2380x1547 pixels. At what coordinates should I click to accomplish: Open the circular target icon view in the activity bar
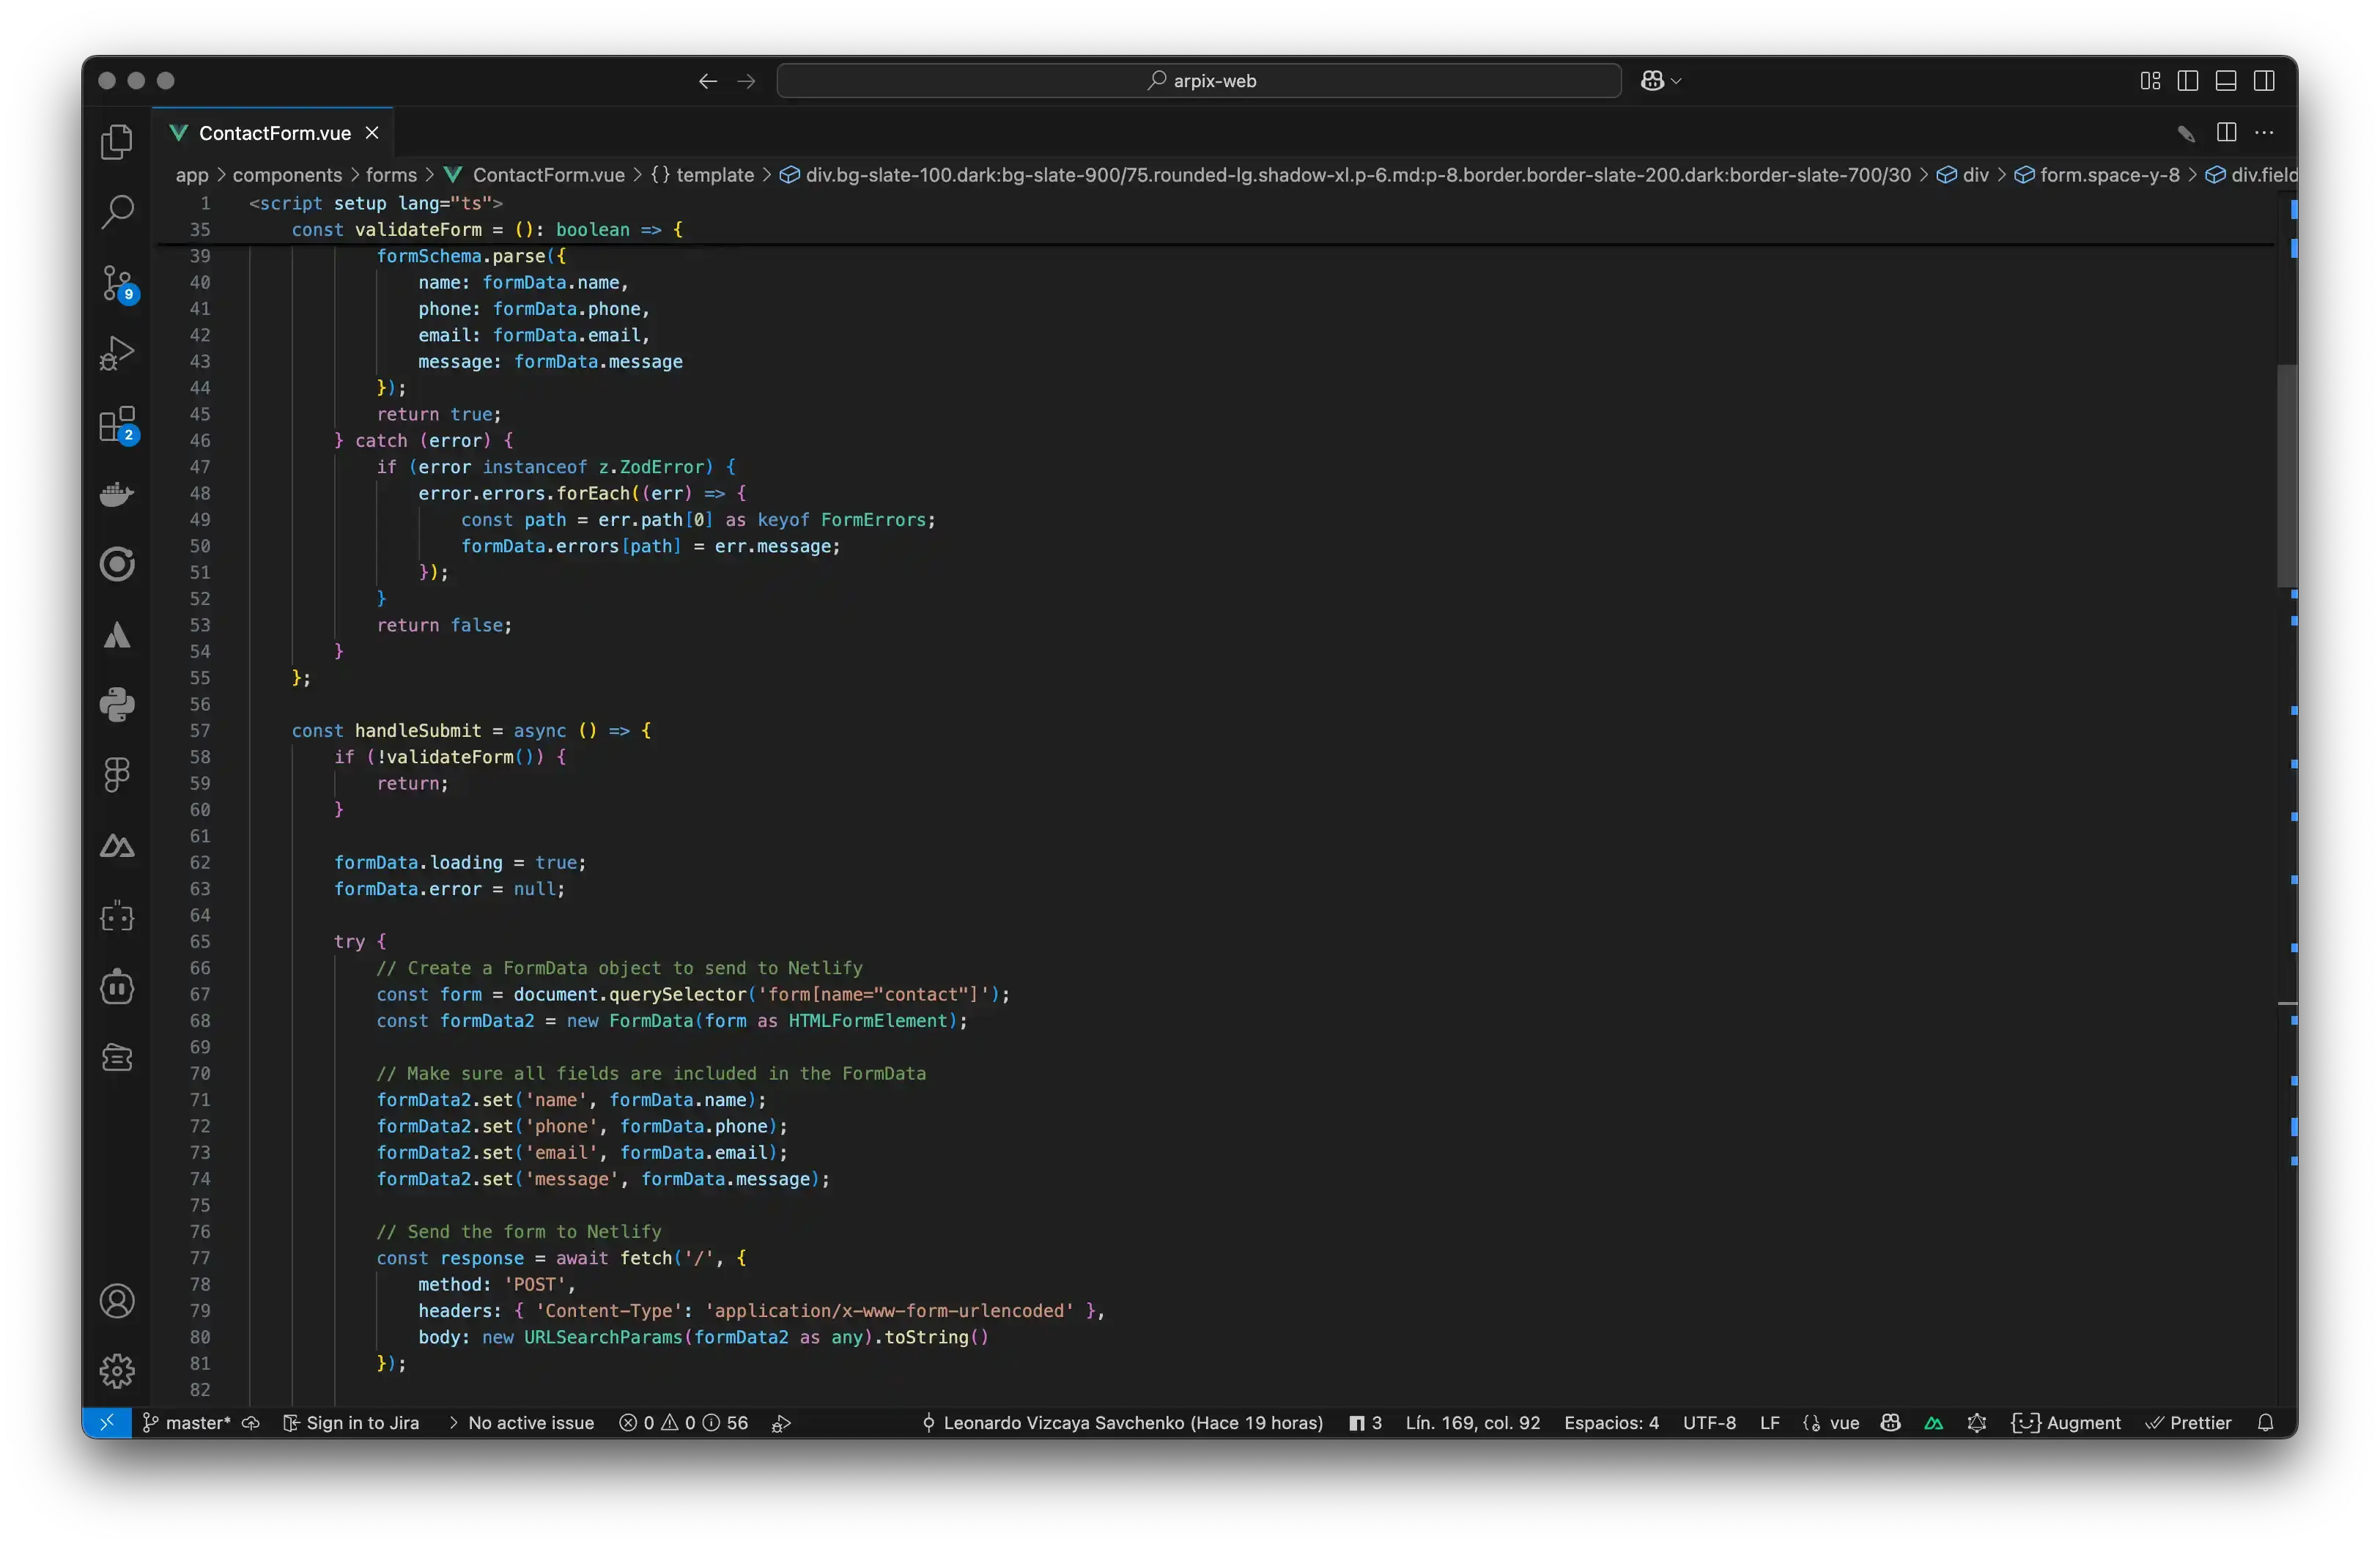pyautogui.click(x=117, y=565)
